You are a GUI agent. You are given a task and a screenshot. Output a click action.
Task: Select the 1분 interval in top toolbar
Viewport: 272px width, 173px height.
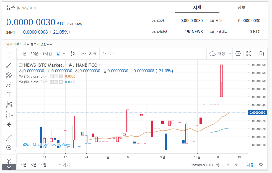pyautogui.click(x=24, y=54)
